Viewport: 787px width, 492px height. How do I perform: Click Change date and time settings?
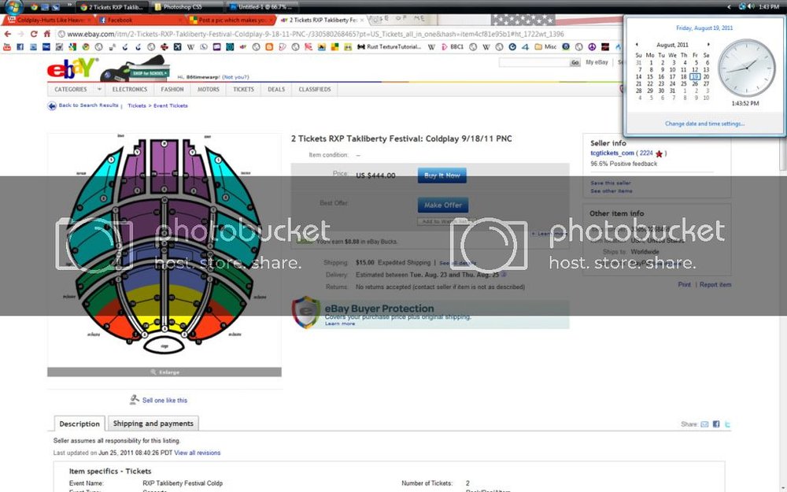click(704, 124)
